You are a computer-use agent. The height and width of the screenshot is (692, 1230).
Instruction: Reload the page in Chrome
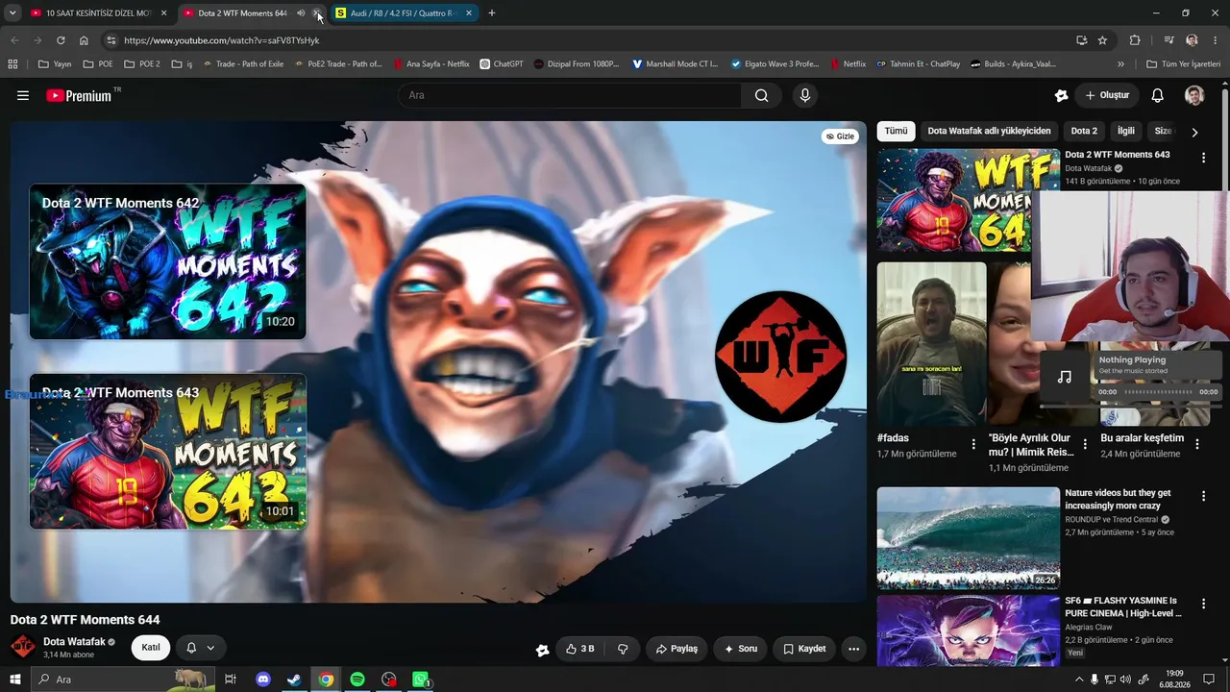point(61,40)
